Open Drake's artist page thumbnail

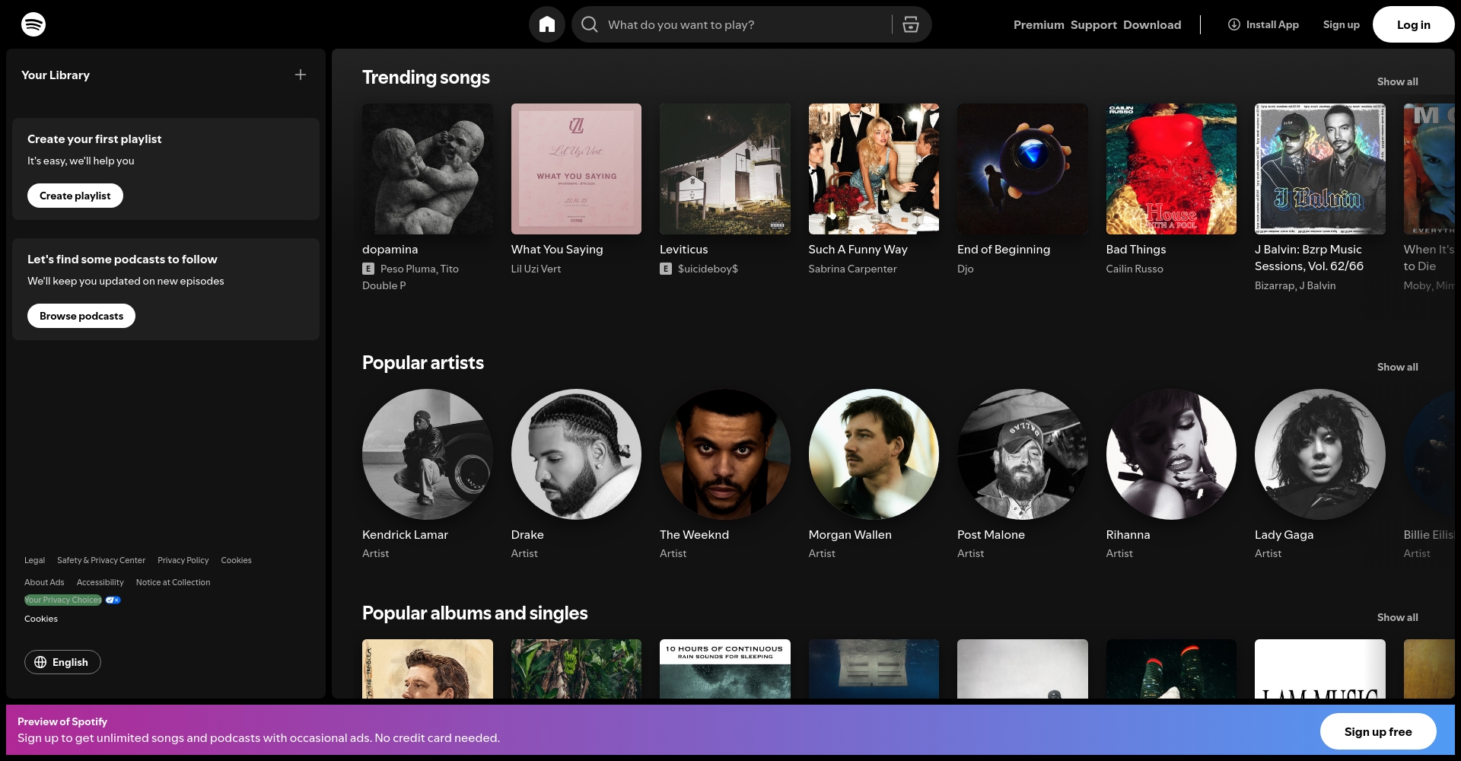tap(576, 454)
